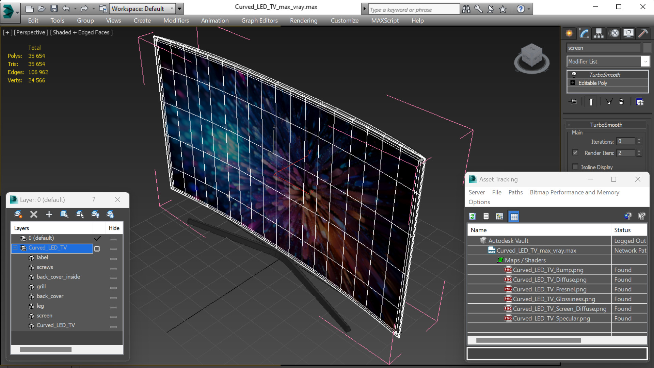Viewport: 654px width, 368px height.
Task: Click Select Objects in Layer icon
Action: pyautogui.click(x=64, y=214)
